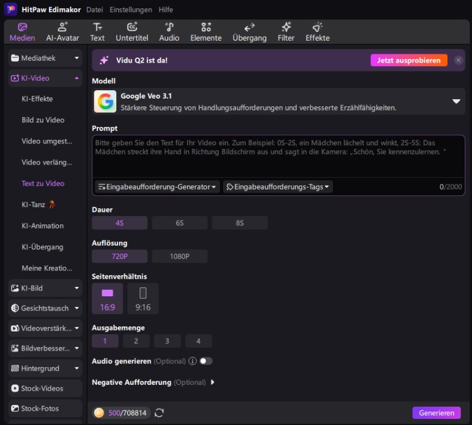Refresh the credits balance icon
Screen dimensions: 472x425
tap(159, 413)
